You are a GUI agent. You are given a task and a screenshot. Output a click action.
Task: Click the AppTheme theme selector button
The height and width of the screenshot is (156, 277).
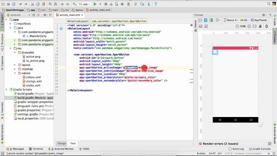tap(259, 20)
